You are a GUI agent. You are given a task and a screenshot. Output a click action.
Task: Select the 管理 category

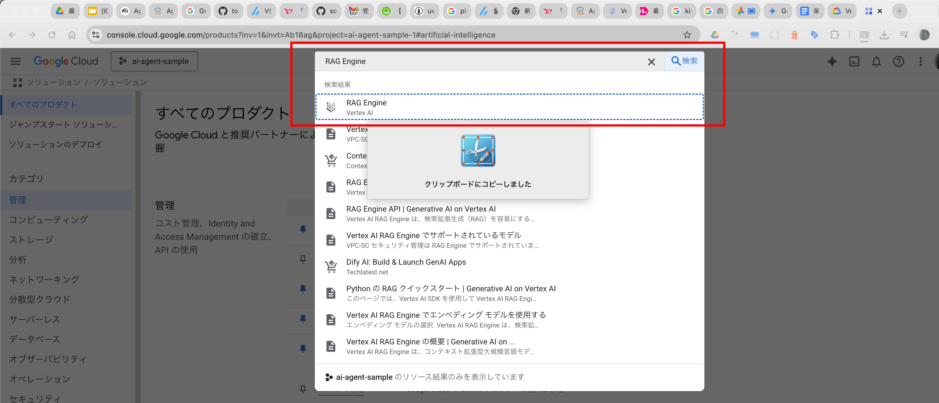tap(67, 200)
